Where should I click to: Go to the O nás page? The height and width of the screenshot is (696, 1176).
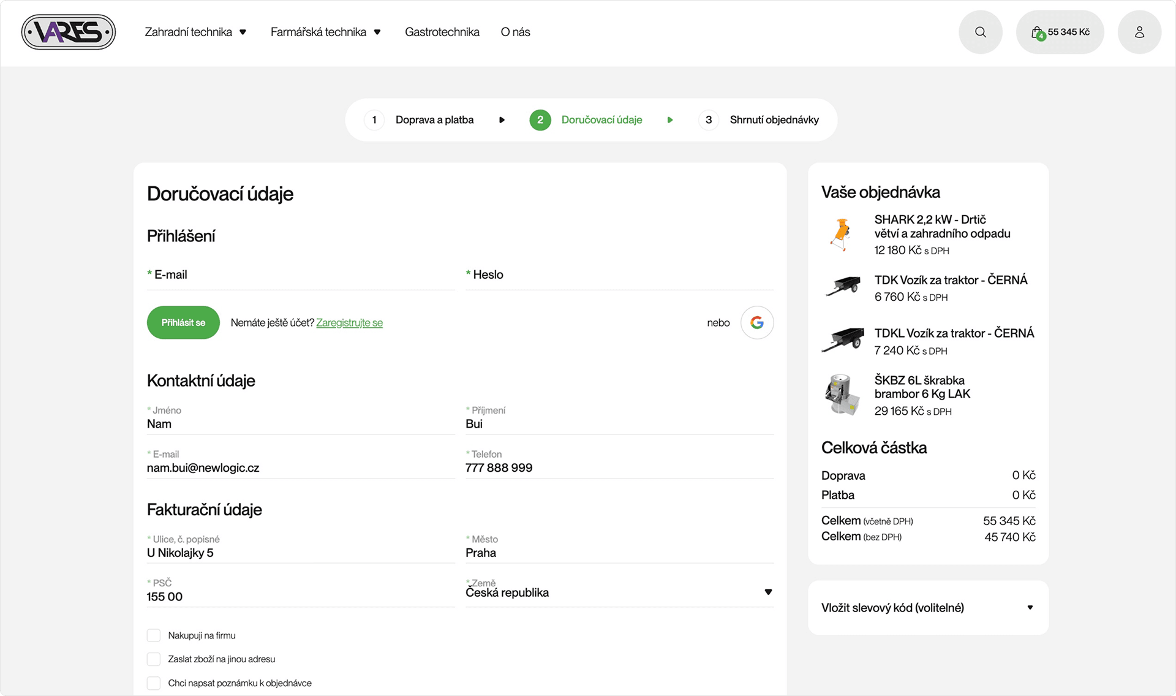pyautogui.click(x=515, y=32)
